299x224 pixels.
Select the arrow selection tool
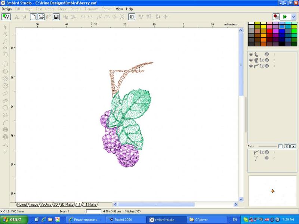[x=5, y=27]
